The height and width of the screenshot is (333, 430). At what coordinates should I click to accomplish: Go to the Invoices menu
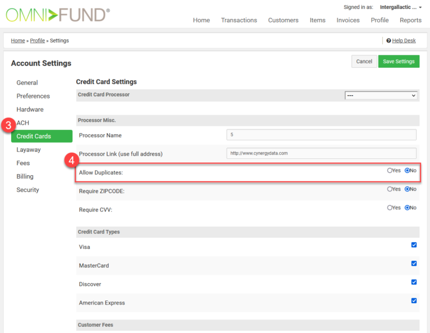tap(348, 20)
